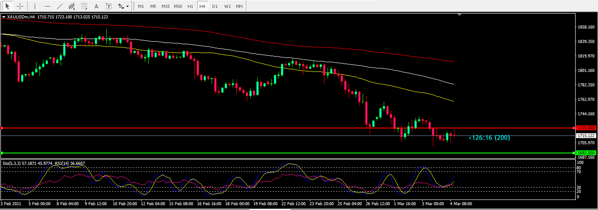Select the horizontal line tool

coord(47,6)
